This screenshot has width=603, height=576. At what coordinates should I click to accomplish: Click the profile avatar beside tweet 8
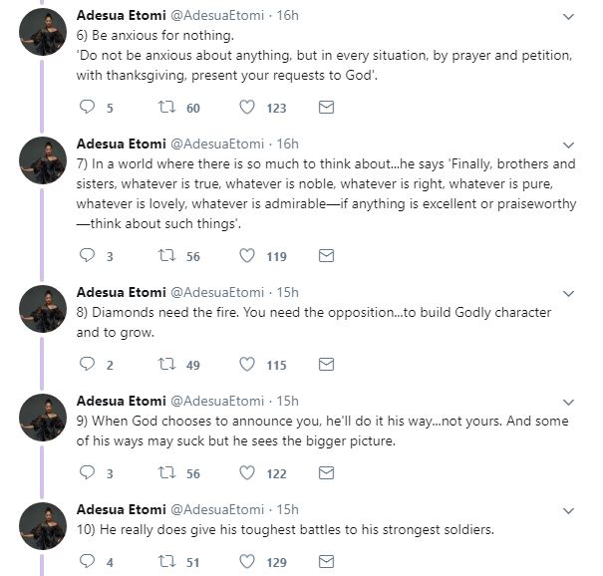point(42,310)
